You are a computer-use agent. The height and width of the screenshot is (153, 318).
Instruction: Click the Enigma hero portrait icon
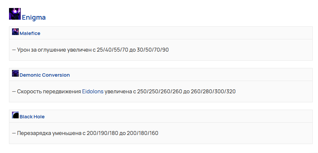(15, 14)
